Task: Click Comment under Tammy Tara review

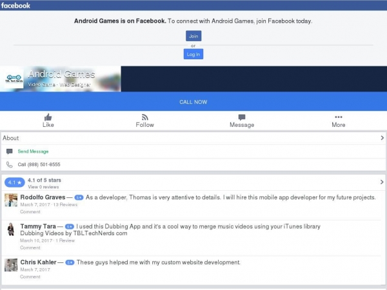Action: coord(30,248)
